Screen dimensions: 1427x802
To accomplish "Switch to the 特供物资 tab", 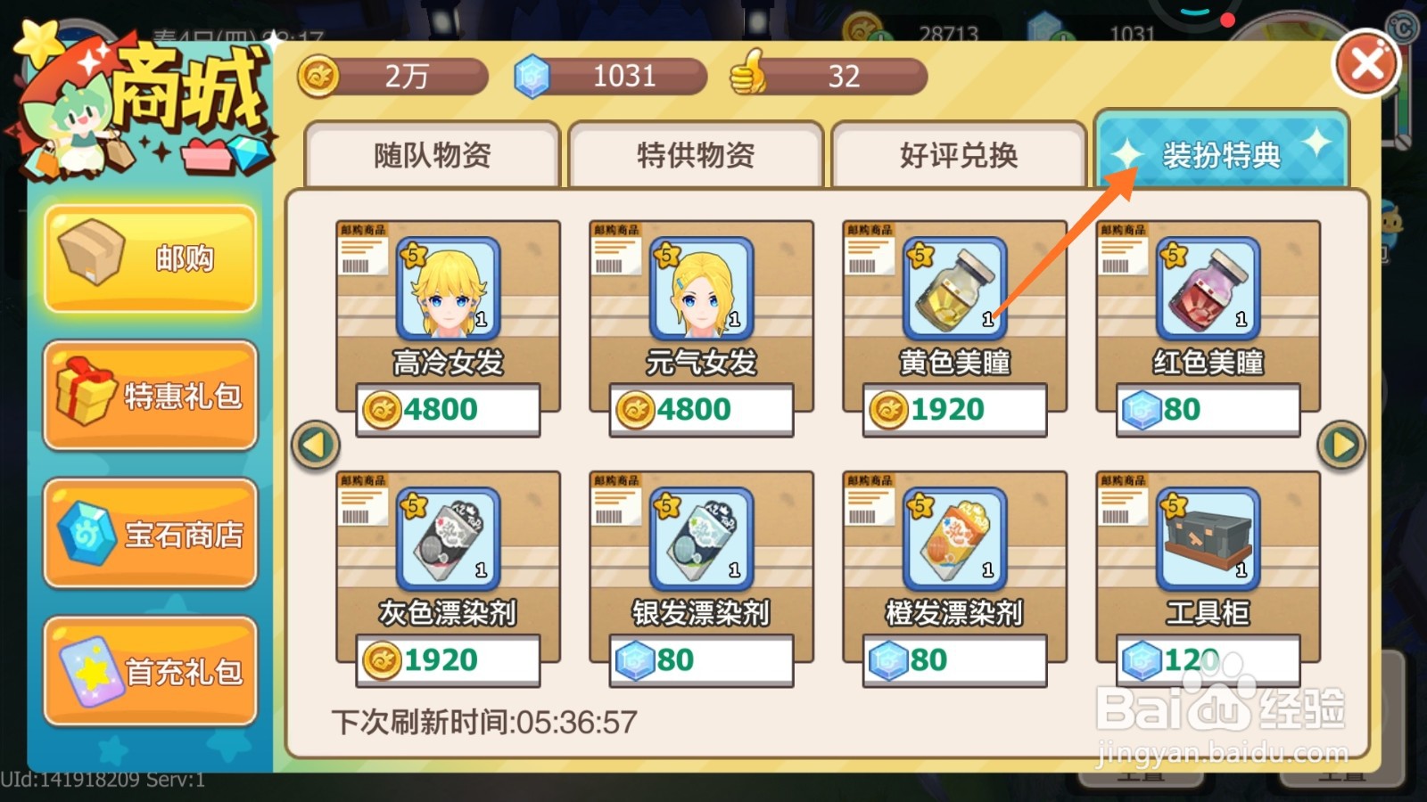I will [x=696, y=155].
